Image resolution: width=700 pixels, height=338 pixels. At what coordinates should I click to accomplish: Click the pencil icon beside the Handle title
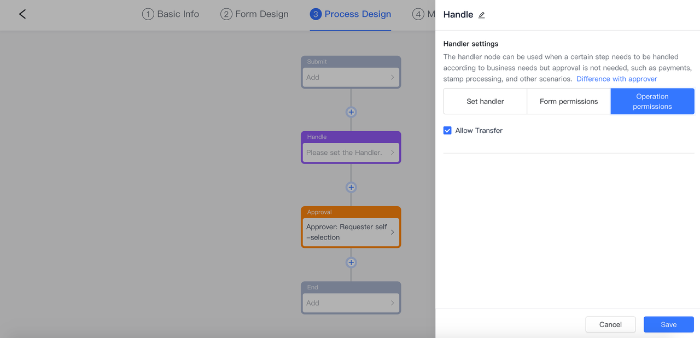482,15
